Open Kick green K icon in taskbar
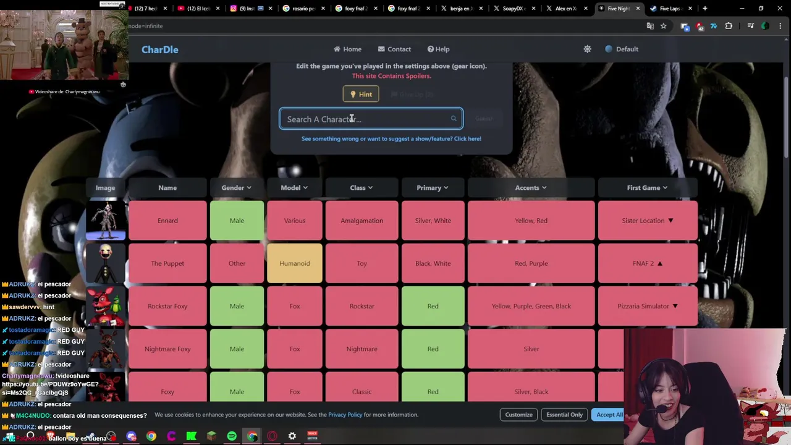 point(192,436)
